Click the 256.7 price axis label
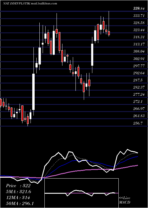 pyautogui.click(x=138, y=123)
